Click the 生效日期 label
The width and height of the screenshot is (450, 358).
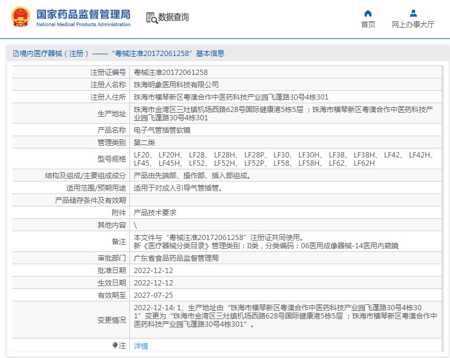(x=112, y=283)
